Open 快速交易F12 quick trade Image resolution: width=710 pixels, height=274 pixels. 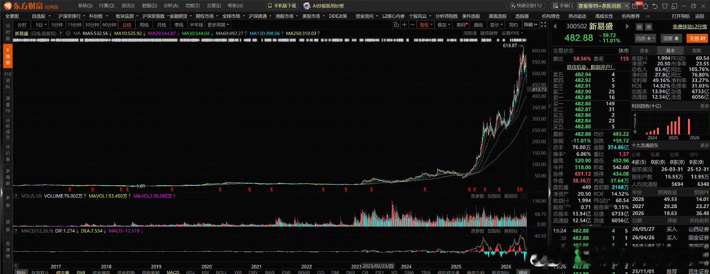(x=526, y=6)
